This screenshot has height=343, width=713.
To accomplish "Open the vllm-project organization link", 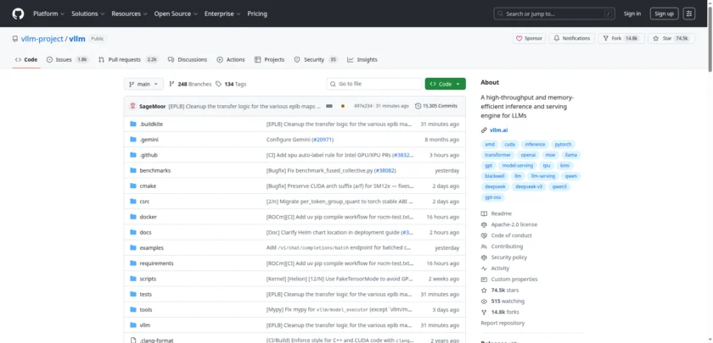I will [x=42, y=39].
